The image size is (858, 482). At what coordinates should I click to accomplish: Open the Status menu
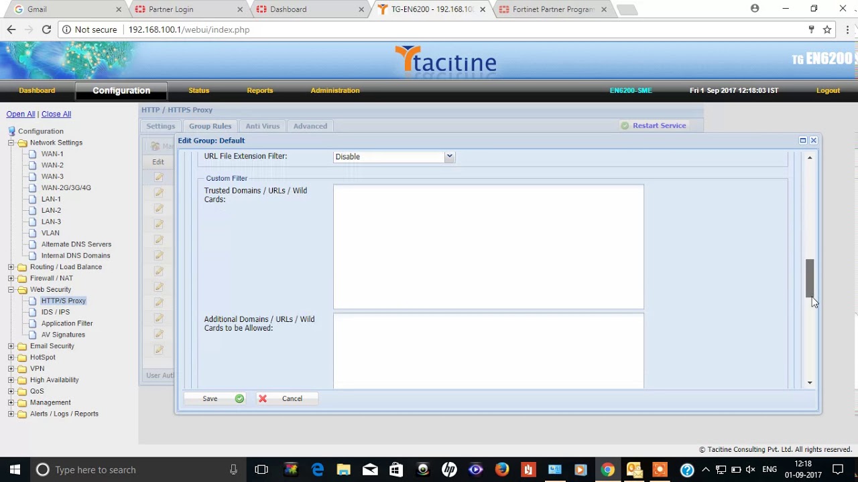pyautogui.click(x=199, y=90)
